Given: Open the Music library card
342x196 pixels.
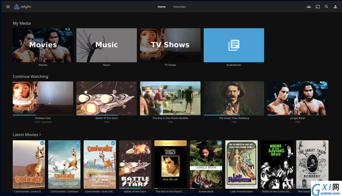Looking at the screenshot, I should pyautogui.click(x=107, y=45).
